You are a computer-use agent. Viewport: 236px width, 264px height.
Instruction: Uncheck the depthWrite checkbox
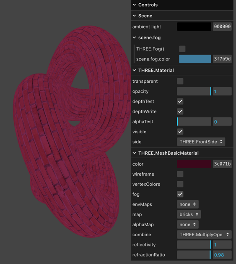pos(180,111)
